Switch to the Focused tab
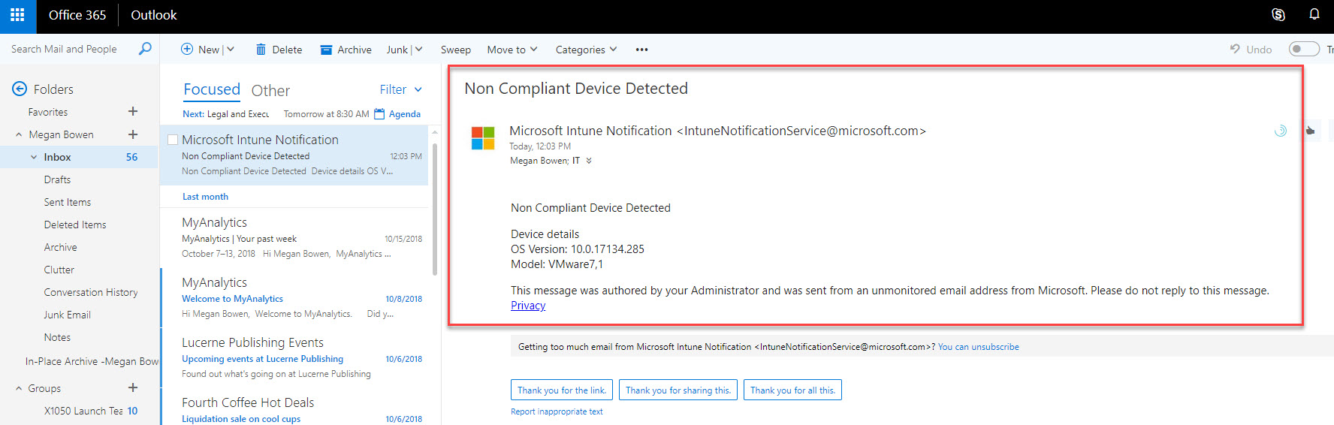The width and height of the screenshot is (1334, 425). coord(212,89)
